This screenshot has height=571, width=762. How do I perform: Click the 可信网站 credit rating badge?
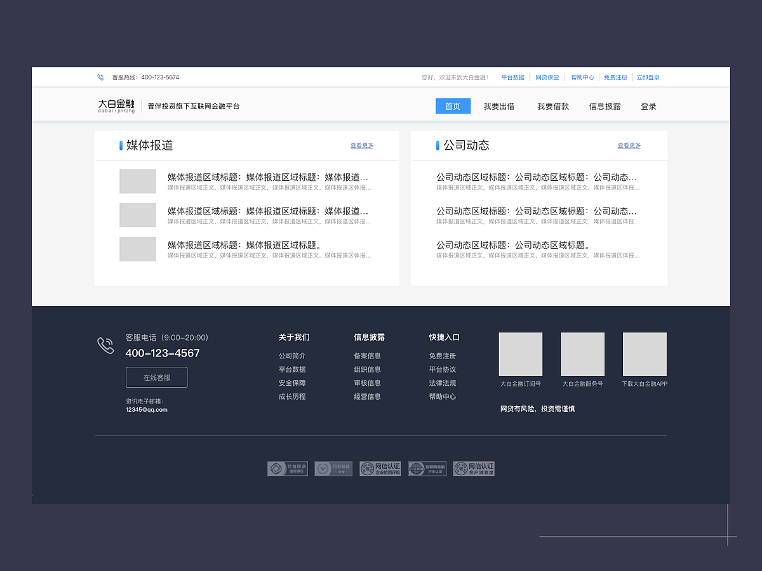pos(287,468)
